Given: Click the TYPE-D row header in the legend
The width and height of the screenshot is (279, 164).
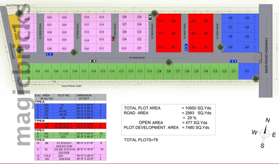Looking at the screenshot, I should click(x=40, y=141).
